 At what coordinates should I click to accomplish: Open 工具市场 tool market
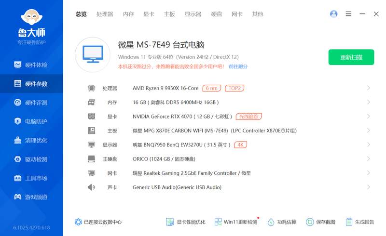point(31,178)
